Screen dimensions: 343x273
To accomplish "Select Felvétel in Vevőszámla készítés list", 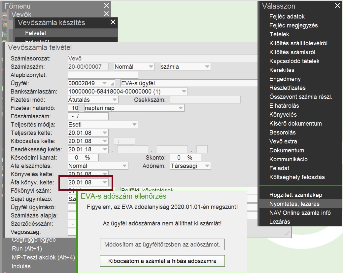I will tap(35, 33).
